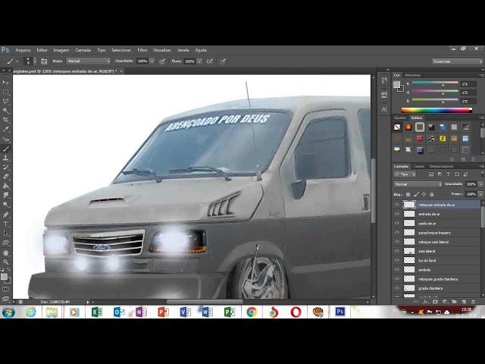Open Google Chrome from the taskbar

tap(252, 312)
